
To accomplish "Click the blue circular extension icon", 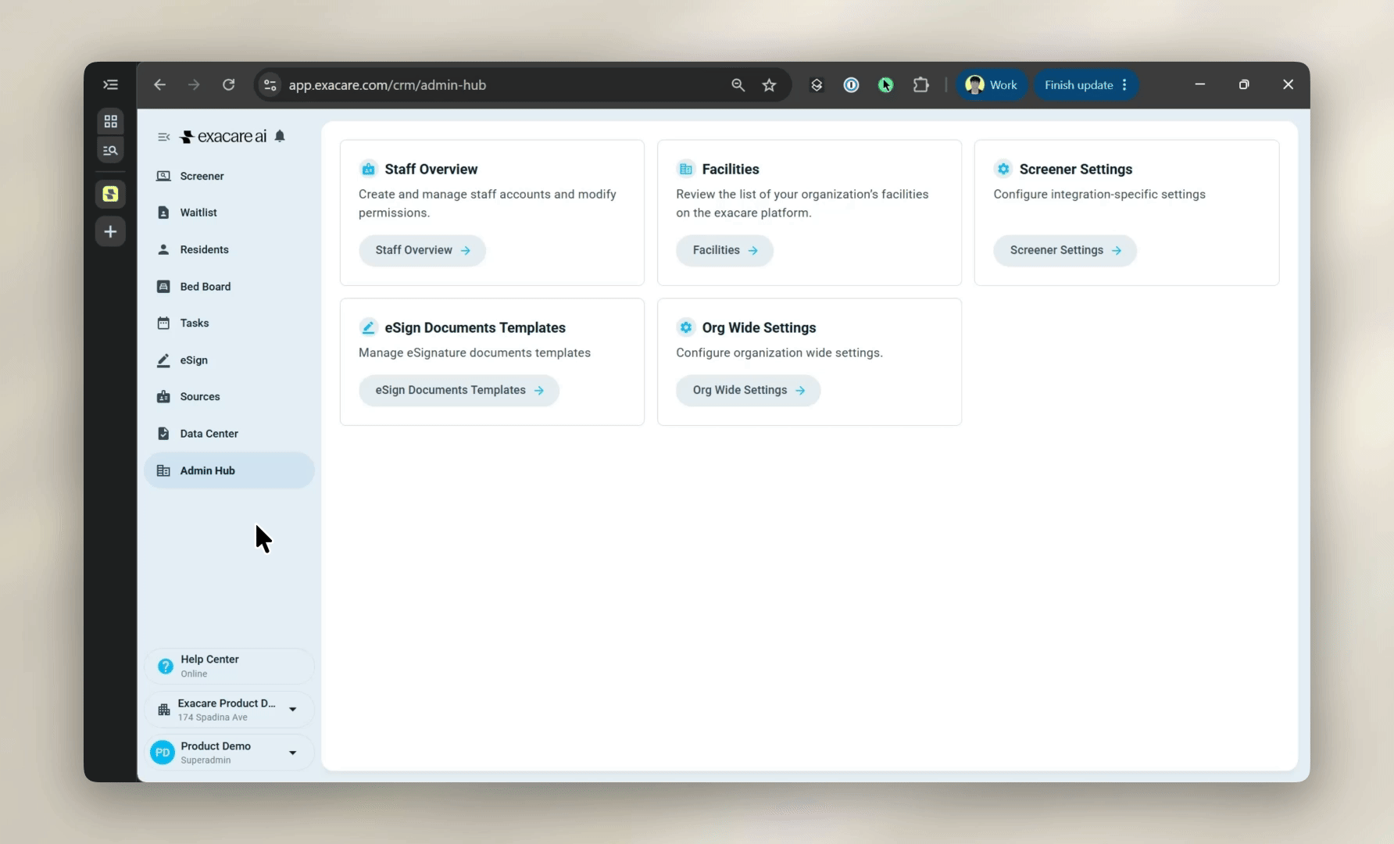I will click(x=851, y=84).
